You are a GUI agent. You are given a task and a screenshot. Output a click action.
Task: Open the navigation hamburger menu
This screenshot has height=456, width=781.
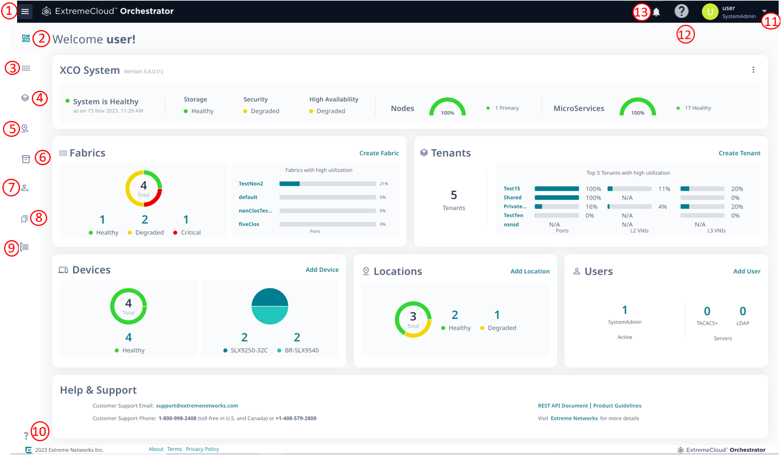click(25, 11)
